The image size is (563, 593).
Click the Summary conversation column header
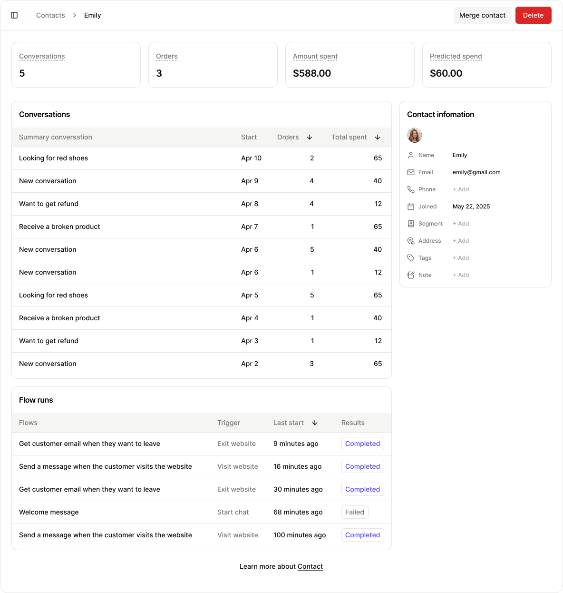(x=56, y=137)
